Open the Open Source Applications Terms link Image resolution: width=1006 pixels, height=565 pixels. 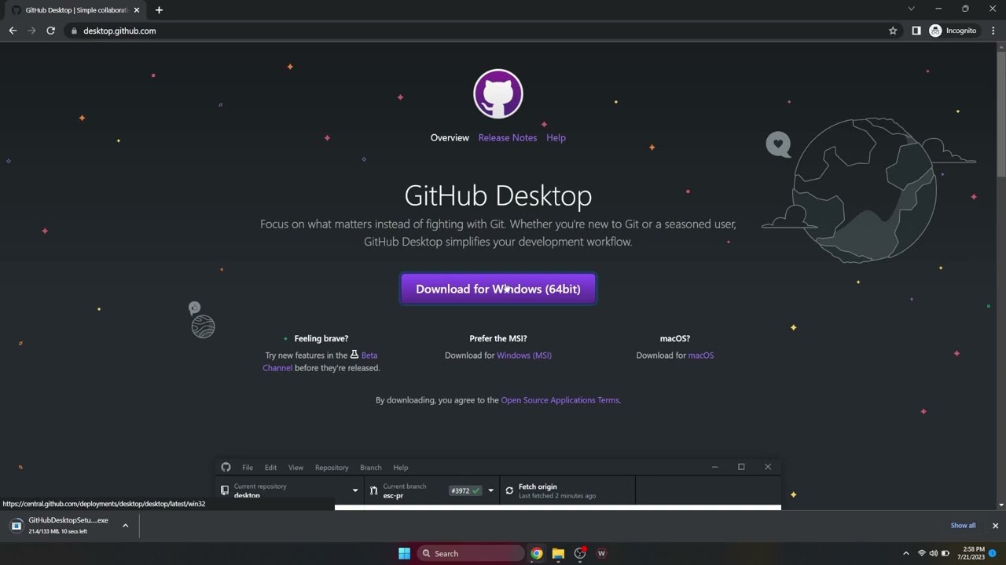tap(560, 400)
